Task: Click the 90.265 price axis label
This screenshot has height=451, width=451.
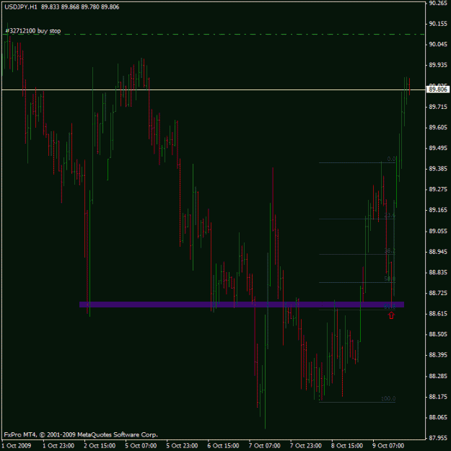Action: [438, 3]
